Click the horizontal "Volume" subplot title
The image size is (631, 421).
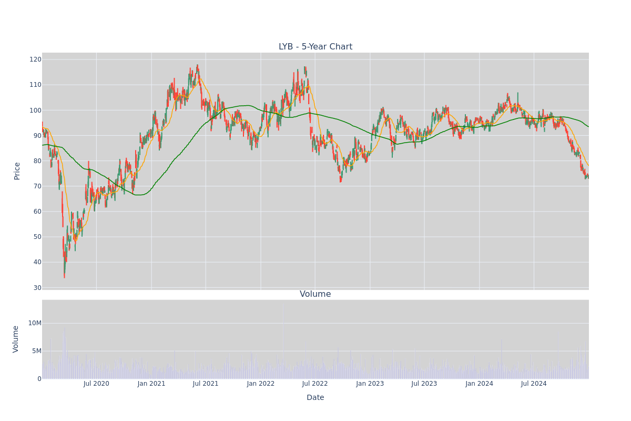[x=315, y=294]
